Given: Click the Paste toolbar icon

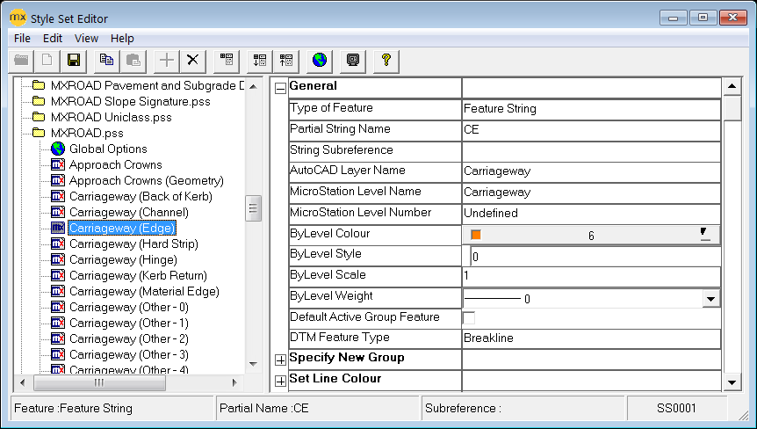Looking at the screenshot, I should pos(133,61).
